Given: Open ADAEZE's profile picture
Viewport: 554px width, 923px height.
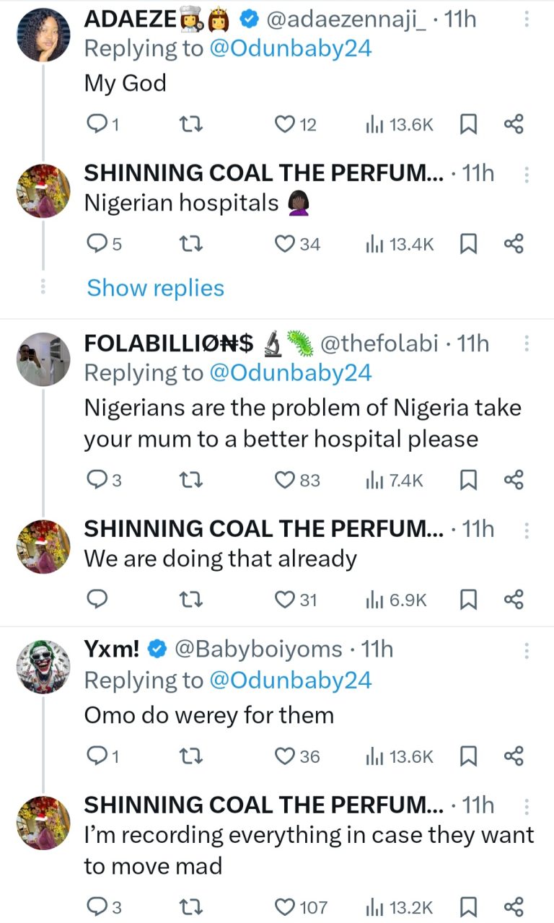Looking at the screenshot, I should [43, 35].
